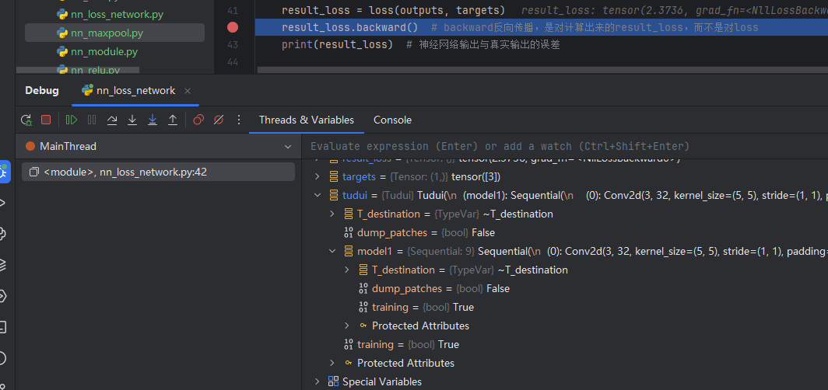Collapse the tudui variable node
The height and width of the screenshot is (390, 828).
[318, 195]
